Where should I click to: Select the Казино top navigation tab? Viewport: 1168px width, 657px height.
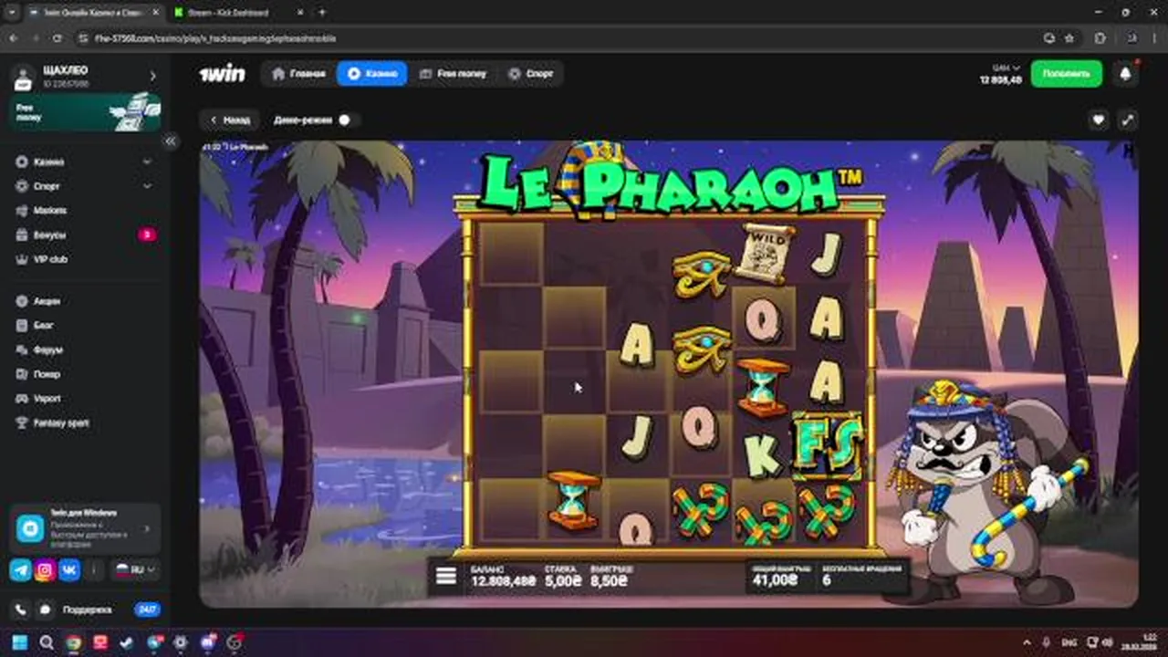click(371, 74)
